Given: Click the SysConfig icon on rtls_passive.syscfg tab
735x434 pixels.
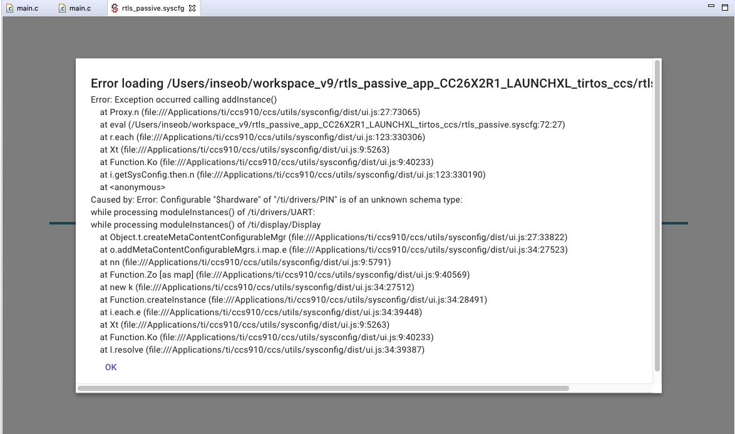Looking at the screenshot, I should pos(115,8).
